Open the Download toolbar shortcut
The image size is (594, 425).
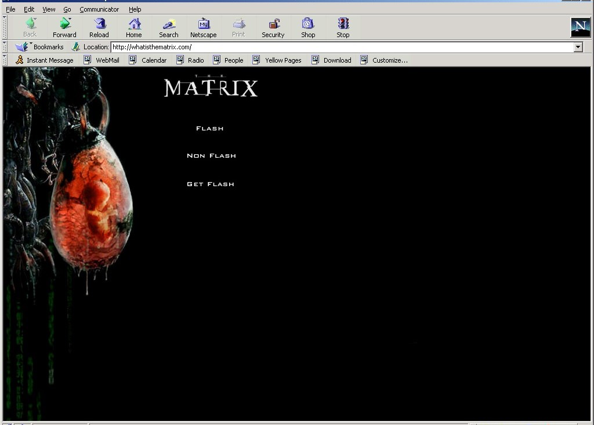(x=331, y=60)
